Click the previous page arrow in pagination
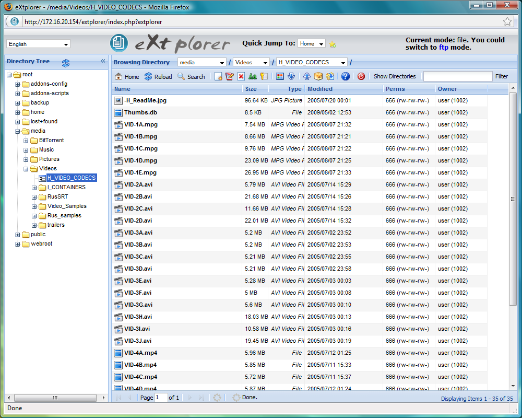The image size is (522, 418). [130, 397]
